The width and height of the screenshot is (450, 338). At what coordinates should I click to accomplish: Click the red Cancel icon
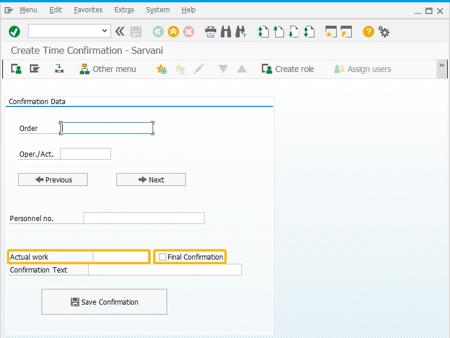coord(189,32)
